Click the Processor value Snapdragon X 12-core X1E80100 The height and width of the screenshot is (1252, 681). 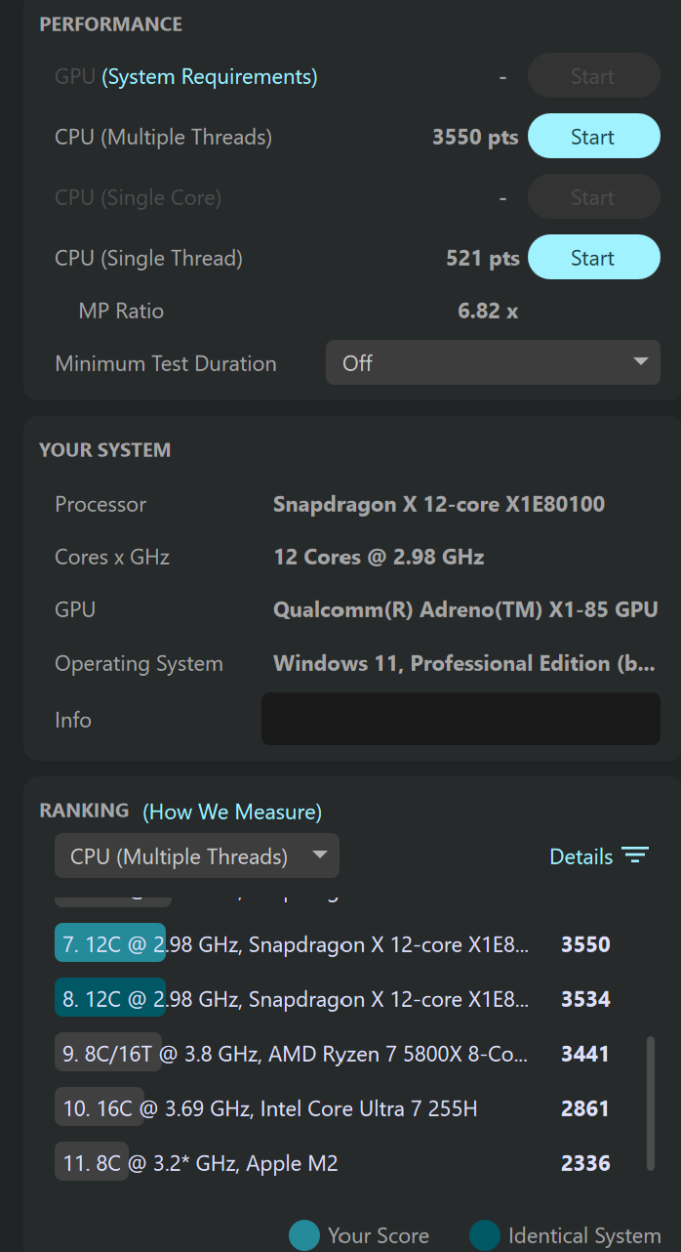(x=439, y=504)
